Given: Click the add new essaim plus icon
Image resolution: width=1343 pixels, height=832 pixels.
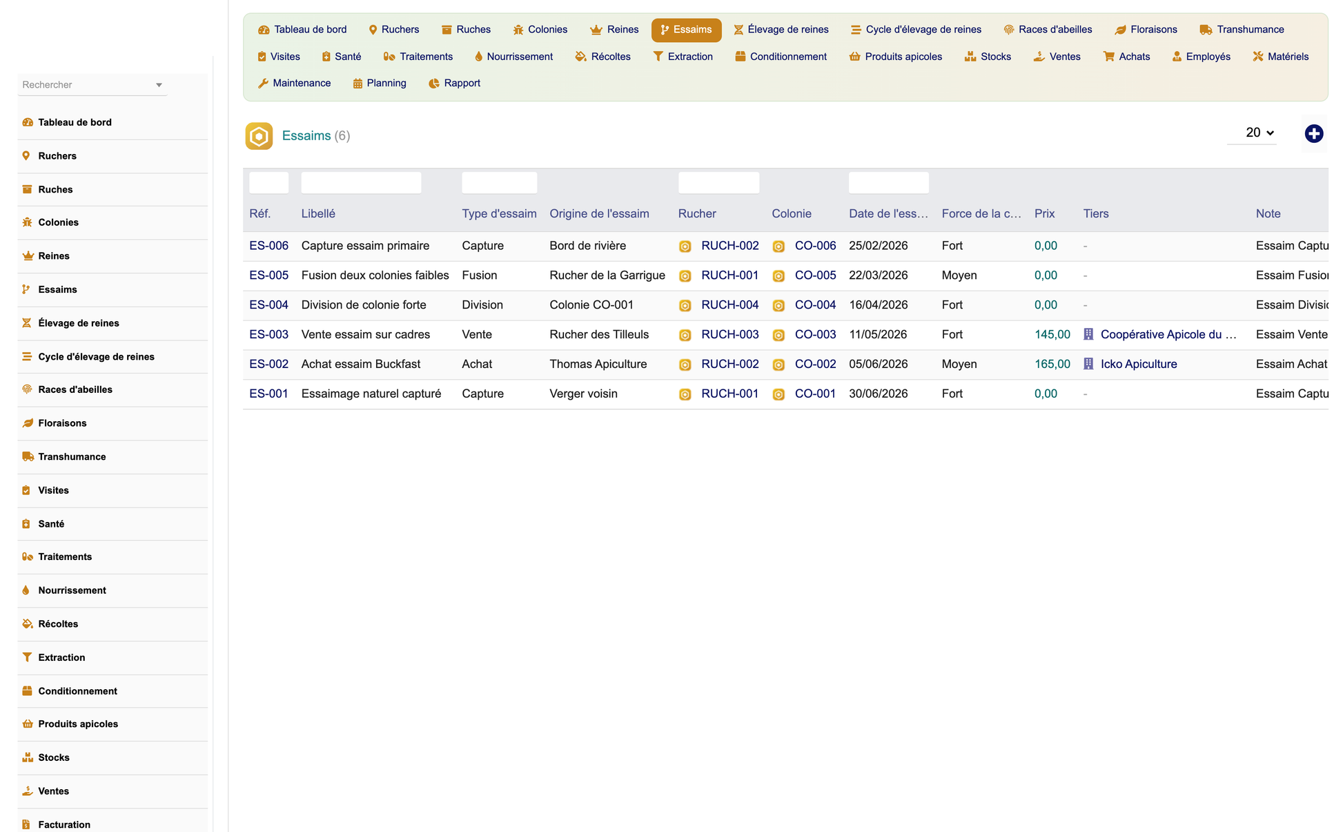Looking at the screenshot, I should (x=1313, y=134).
